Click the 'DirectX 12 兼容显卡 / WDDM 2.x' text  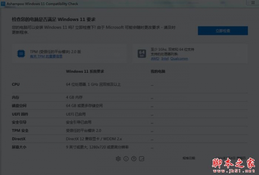point(94,139)
